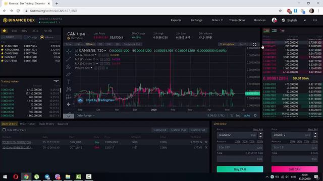Open Telegram from the taskbar
323x181 pixels.
coord(47,176)
